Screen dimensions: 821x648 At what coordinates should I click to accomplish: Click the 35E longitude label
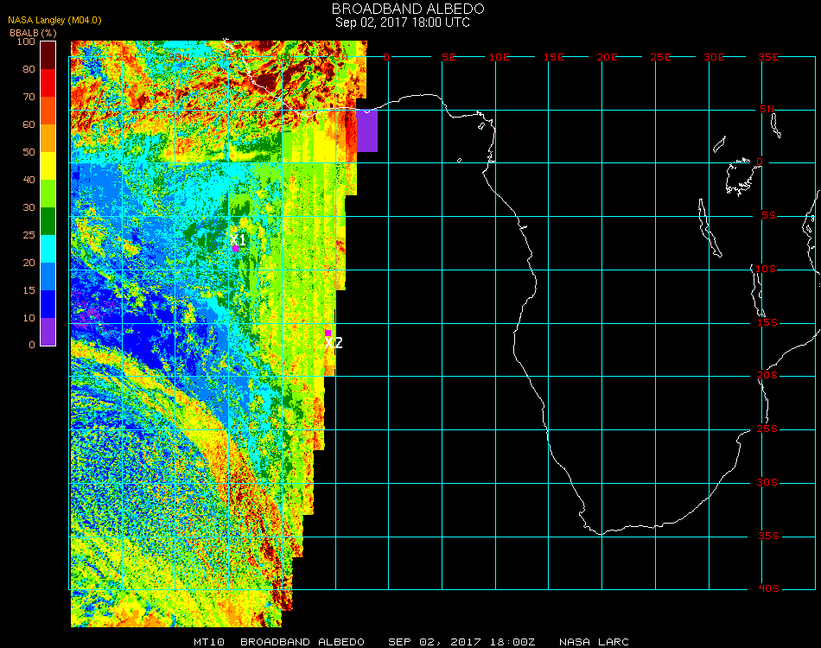(x=768, y=57)
